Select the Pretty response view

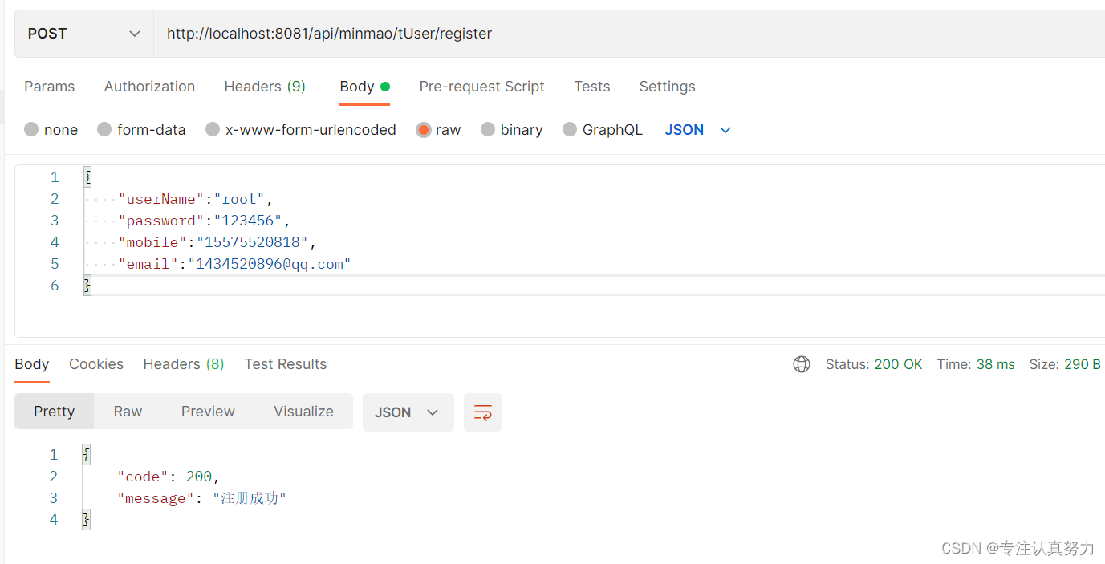pyautogui.click(x=54, y=412)
